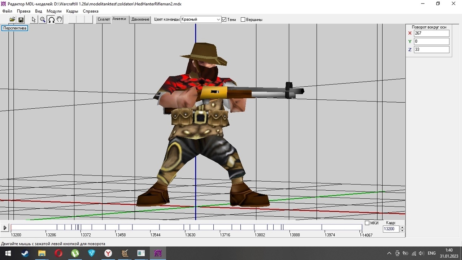462x260 pixels.
Task: Increase frame number with stepper up arrow
Action: (x=402, y=227)
